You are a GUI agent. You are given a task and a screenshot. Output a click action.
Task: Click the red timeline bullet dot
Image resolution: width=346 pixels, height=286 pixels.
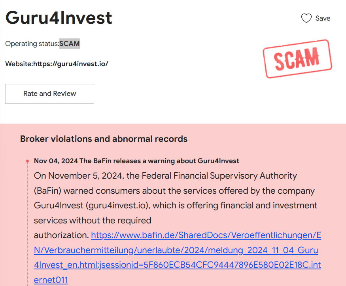[x=27, y=161]
